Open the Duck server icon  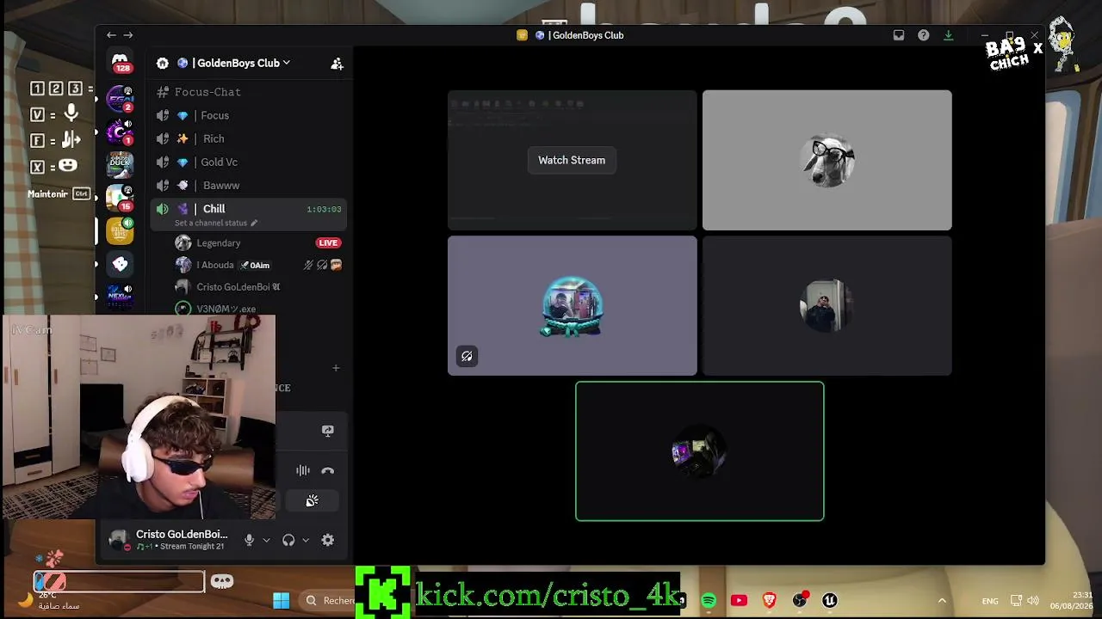[x=120, y=164]
